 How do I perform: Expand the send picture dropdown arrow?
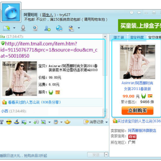pyautogui.click(x=30, y=123)
